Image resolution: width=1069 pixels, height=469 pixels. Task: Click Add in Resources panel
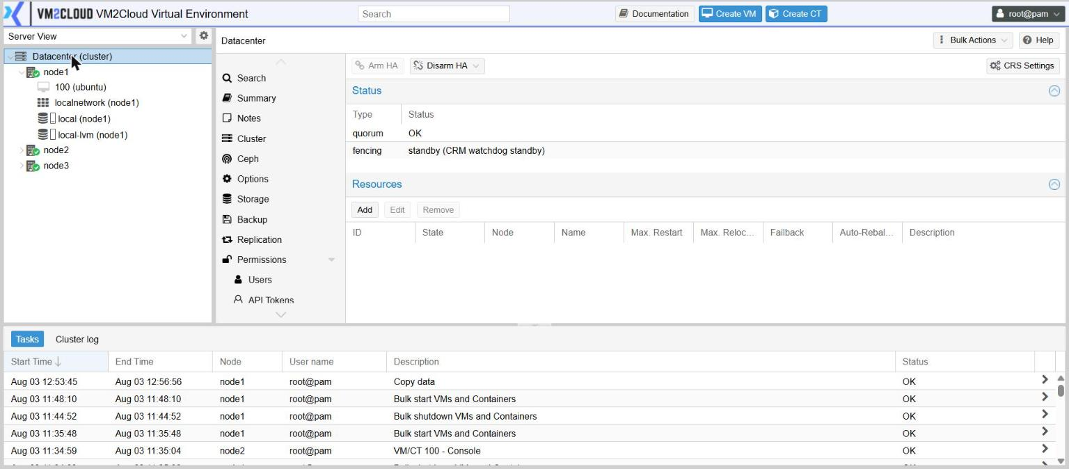365,209
